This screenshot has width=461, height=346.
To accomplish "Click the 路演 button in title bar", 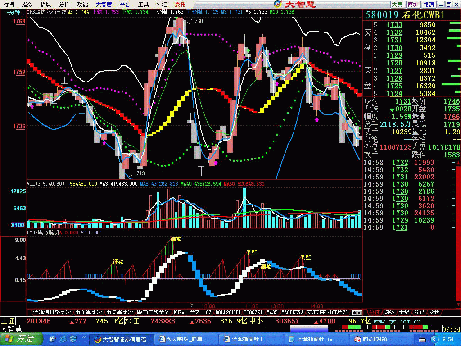I will pos(429,4).
